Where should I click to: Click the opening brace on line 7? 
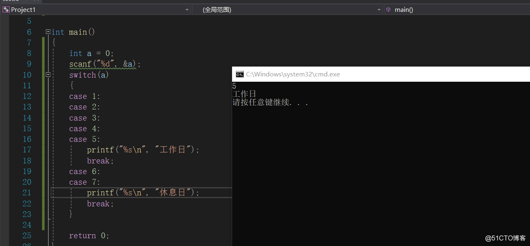pos(54,43)
